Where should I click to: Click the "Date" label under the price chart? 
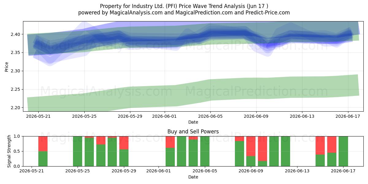pyautogui.click(x=193, y=122)
